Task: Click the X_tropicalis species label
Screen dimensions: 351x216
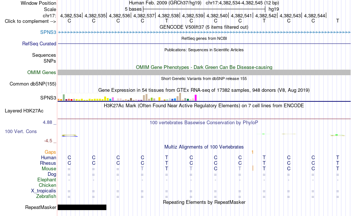Action: click(44, 191)
